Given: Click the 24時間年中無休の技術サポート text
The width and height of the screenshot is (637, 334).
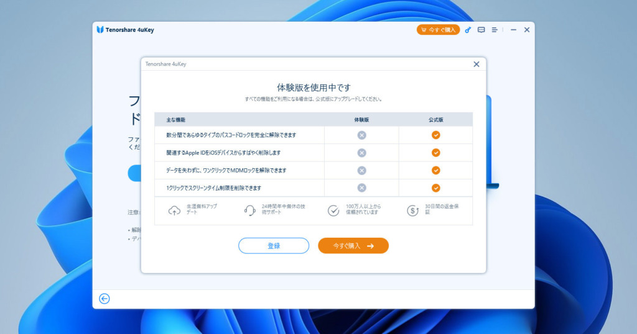Looking at the screenshot, I should pyautogui.click(x=284, y=209).
